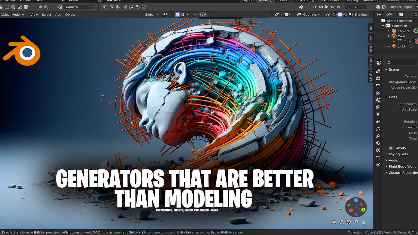Open the Display sidebar tab
The width and height of the screenshot is (418, 235).
point(371,76)
